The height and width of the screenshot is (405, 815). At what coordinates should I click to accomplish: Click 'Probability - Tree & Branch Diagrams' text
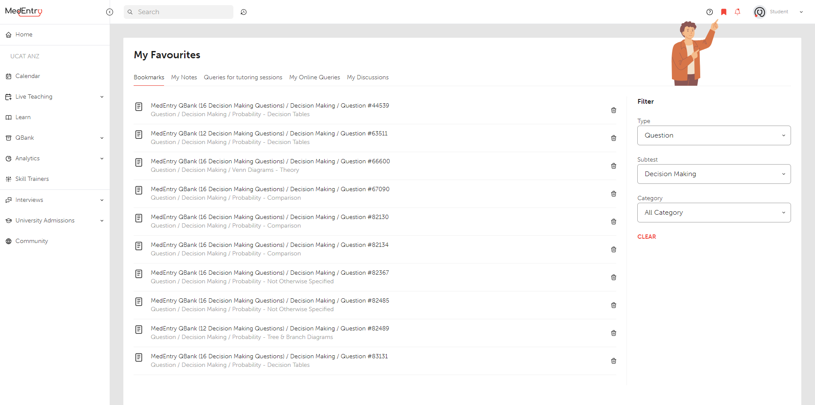click(283, 337)
